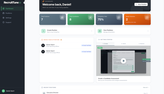The width and height of the screenshot is (164, 94).
Task: Play the Getting Started tutorial video
Action: point(124,61)
